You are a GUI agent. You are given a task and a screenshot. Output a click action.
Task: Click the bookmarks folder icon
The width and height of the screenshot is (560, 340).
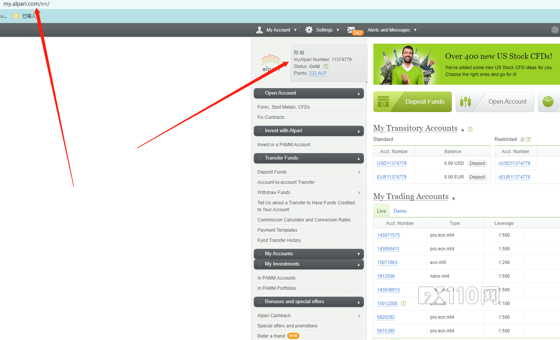[16, 16]
